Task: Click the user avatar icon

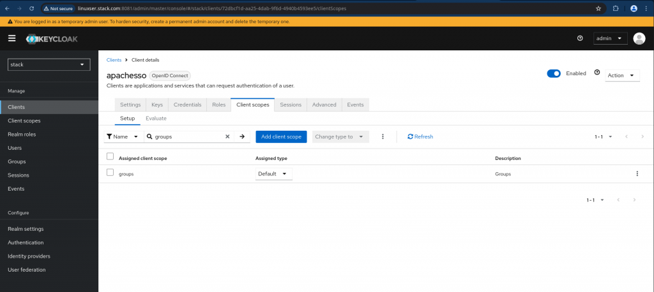Action: click(639, 38)
